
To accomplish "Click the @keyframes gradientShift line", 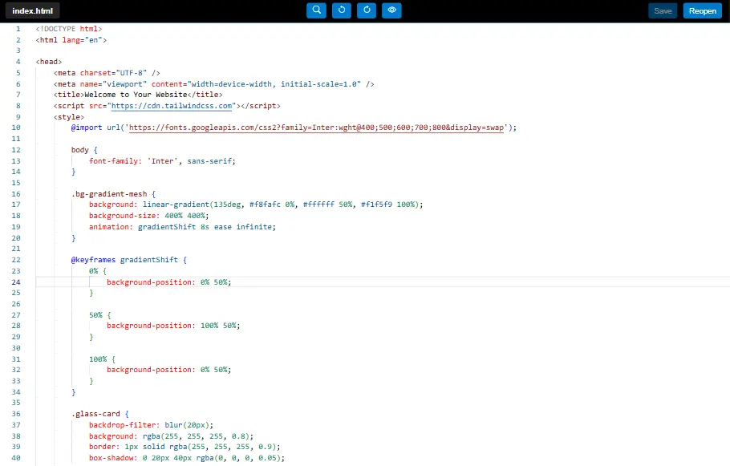I will click(128, 260).
